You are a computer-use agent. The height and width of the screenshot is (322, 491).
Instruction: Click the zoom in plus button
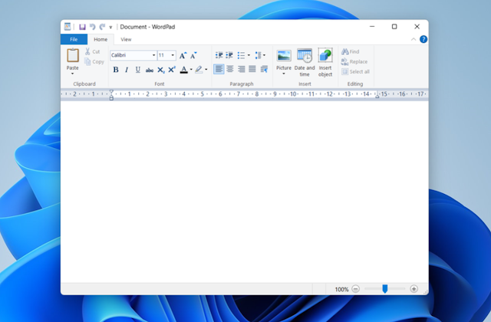pos(414,289)
